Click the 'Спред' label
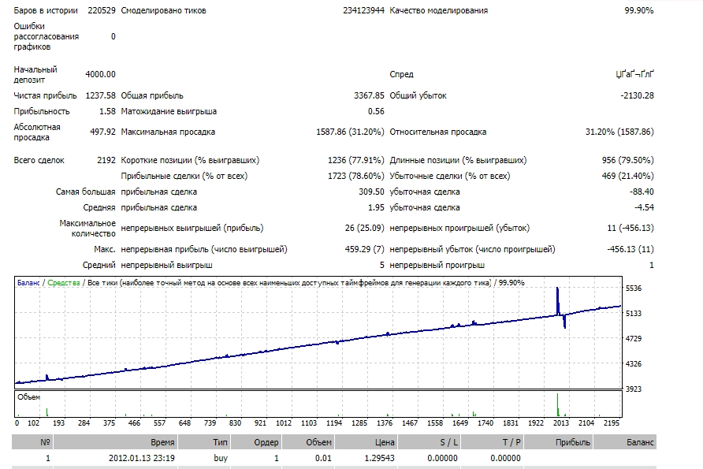This screenshot has width=703, height=469. pos(401,74)
